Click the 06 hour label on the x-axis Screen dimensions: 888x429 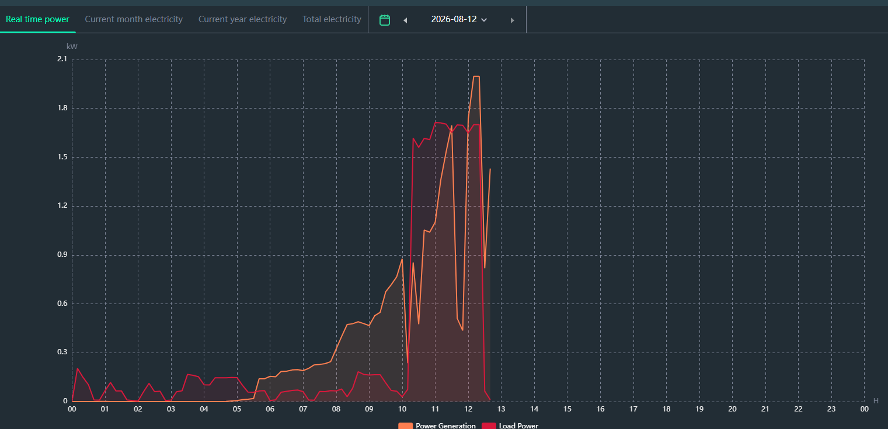[x=270, y=409]
